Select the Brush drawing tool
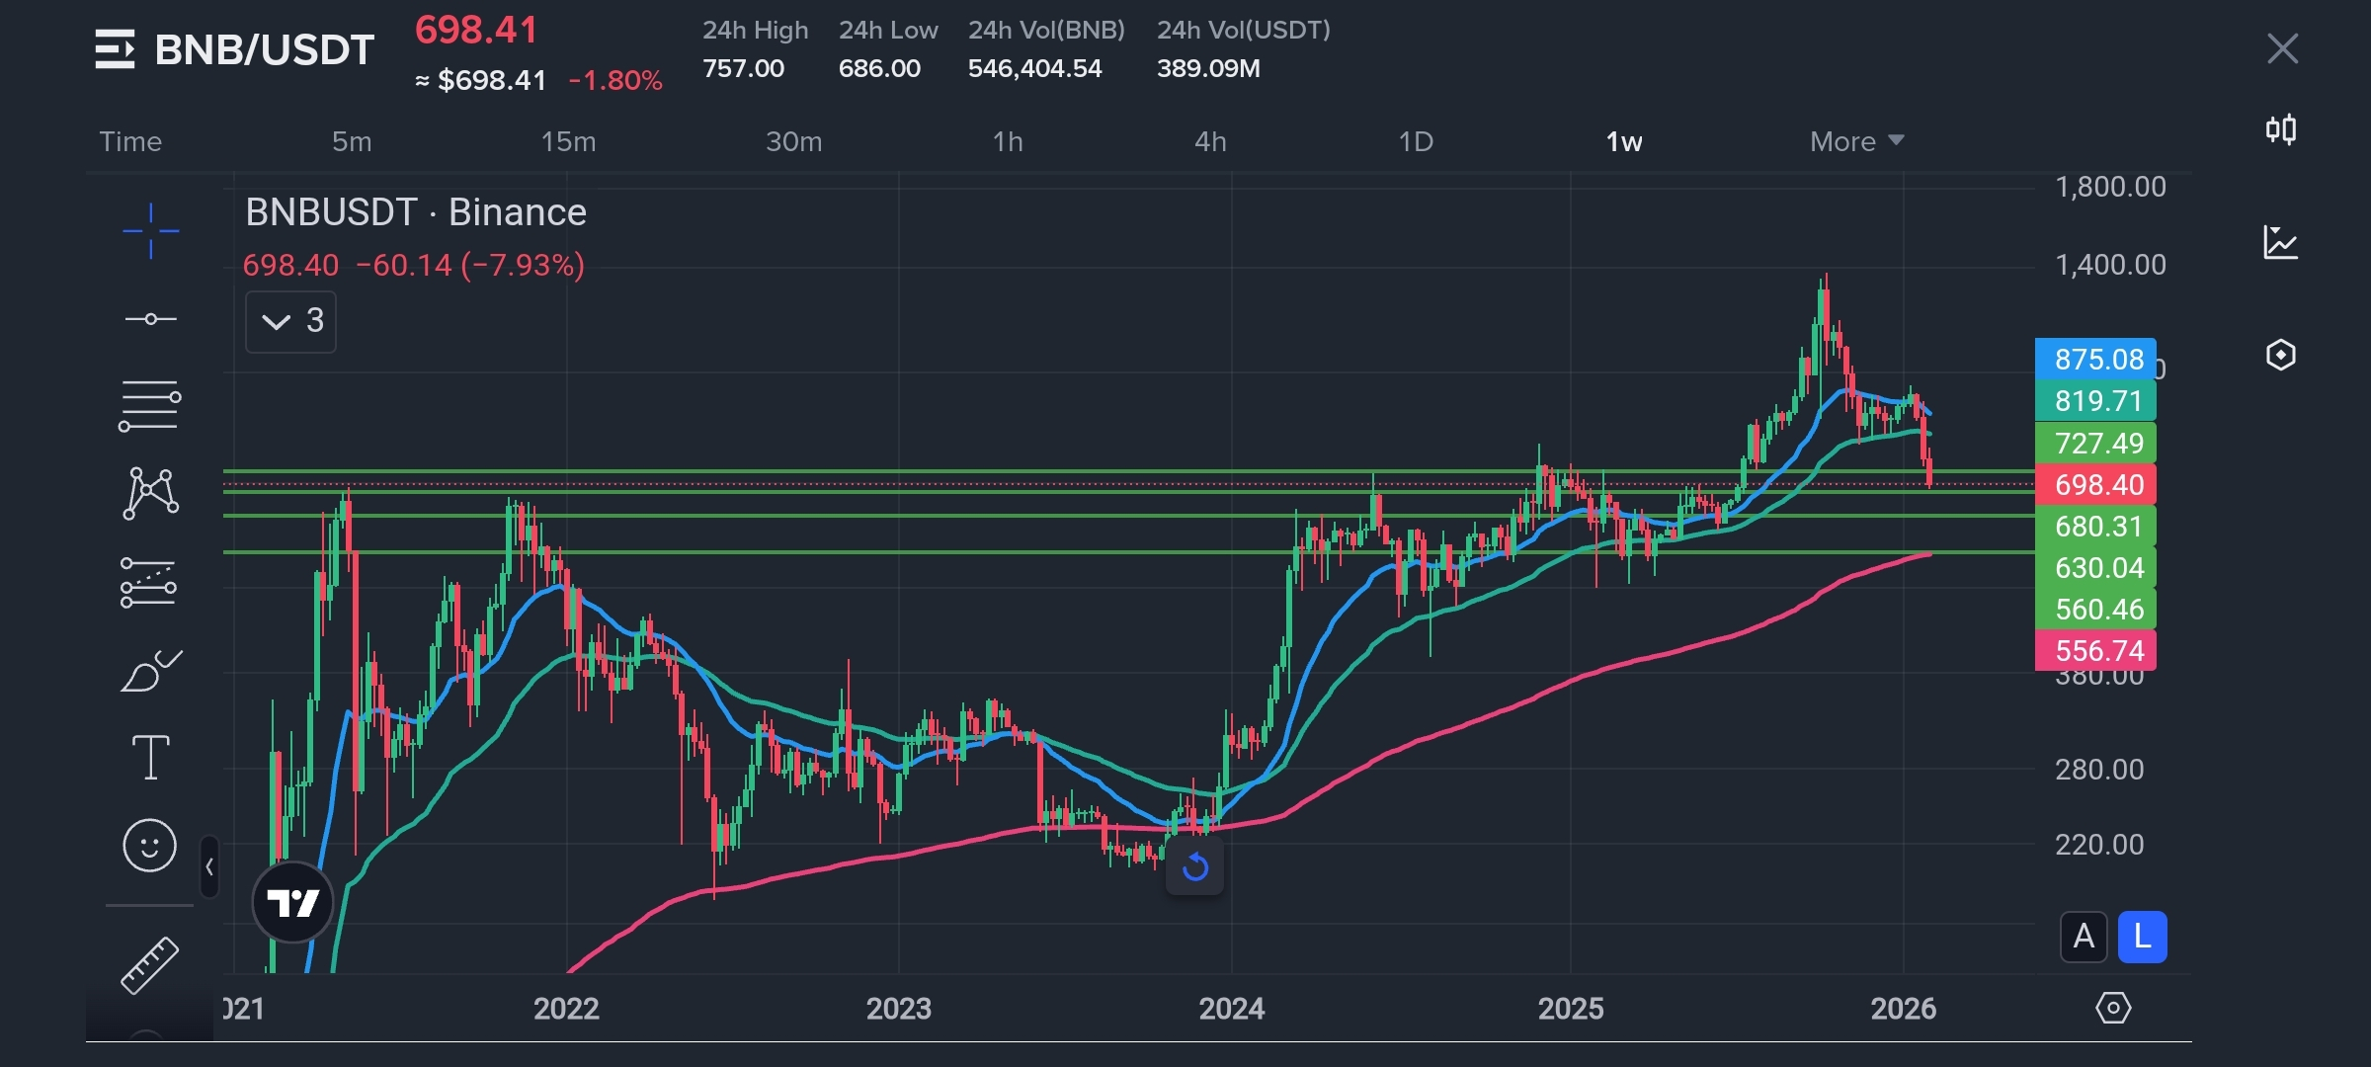The image size is (2371, 1067). tap(150, 671)
